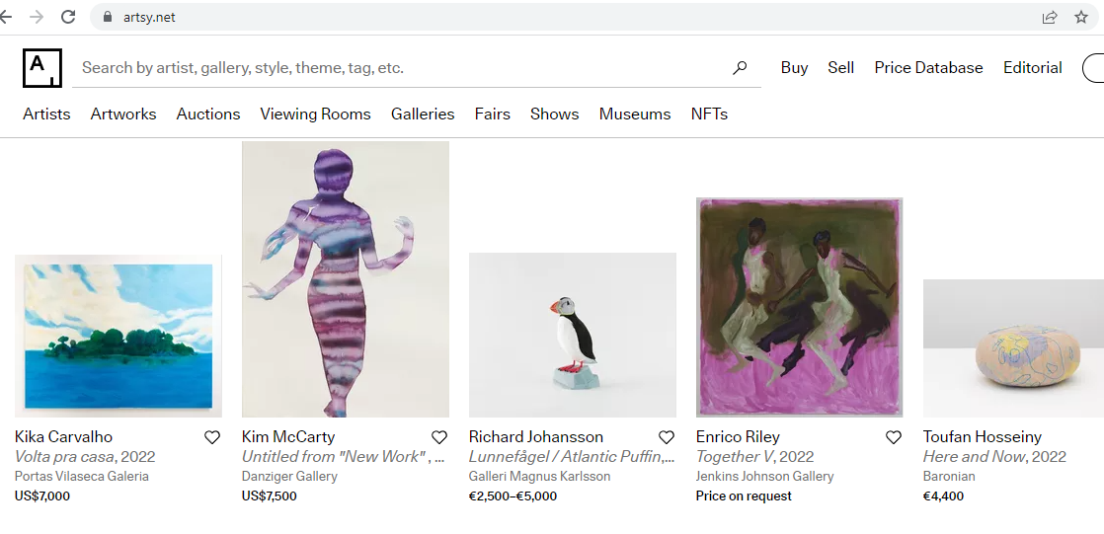Viewport: 1104px width, 534px height.
Task: Go to the Price Database link
Action: point(928,68)
